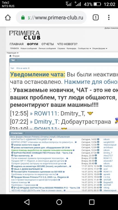Open the ФОРУМ tab

[33, 44]
